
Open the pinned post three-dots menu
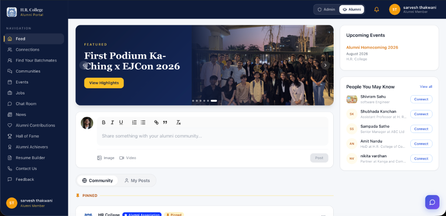[323, 215]
